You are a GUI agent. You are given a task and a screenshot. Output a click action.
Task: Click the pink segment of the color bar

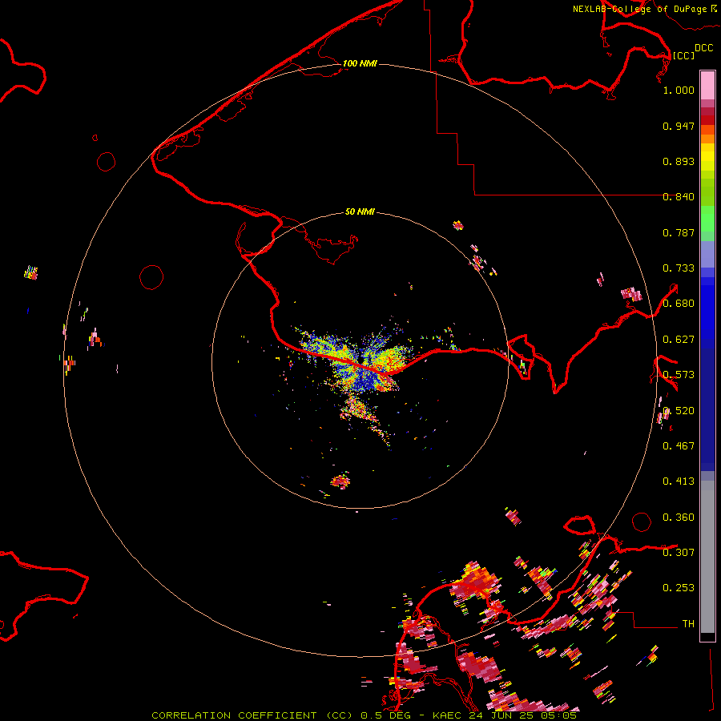(707, 86)
